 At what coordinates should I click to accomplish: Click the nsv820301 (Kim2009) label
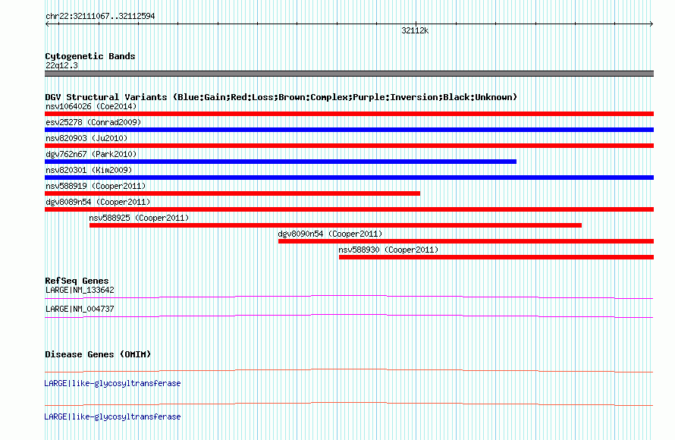[x=89, y=170]
